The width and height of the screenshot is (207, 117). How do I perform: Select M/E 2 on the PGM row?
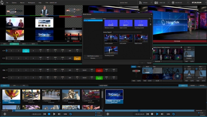(99, 70)
